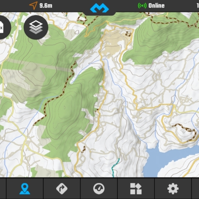Click the 9.6m accuracy readout
Viewport: 199px width, 199px height.
46,6
